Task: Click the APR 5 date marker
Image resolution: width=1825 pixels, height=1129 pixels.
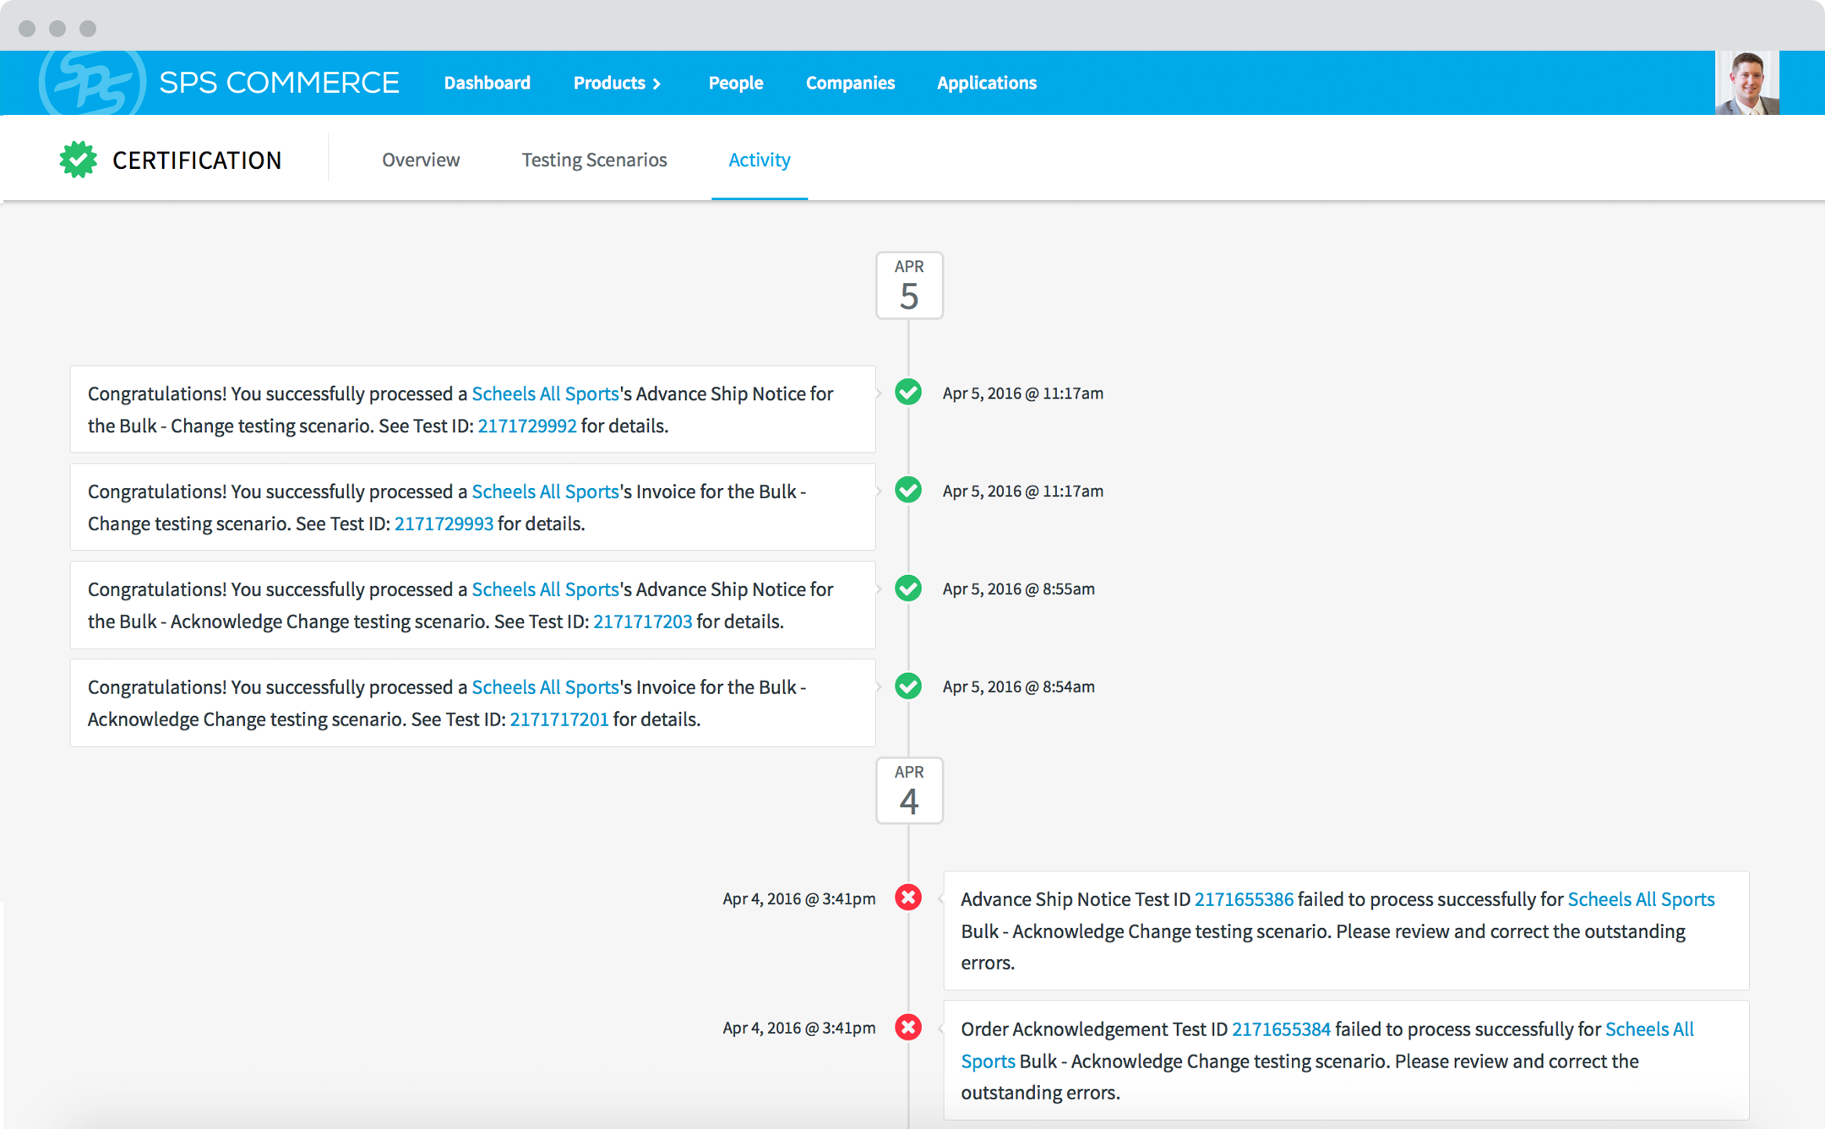Action: click(909, 285)
